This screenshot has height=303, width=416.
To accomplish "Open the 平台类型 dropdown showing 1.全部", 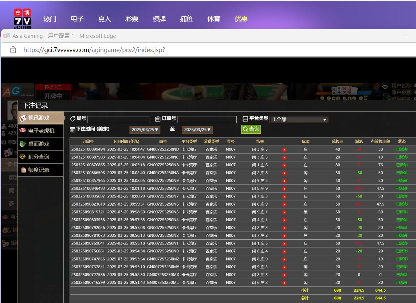I will (x=299, y=120).
